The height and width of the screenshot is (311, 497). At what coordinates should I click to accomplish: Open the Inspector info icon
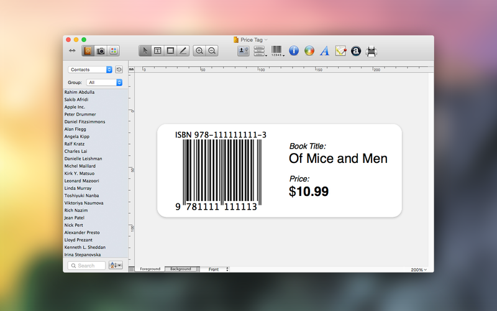click(x=294, y=51)
